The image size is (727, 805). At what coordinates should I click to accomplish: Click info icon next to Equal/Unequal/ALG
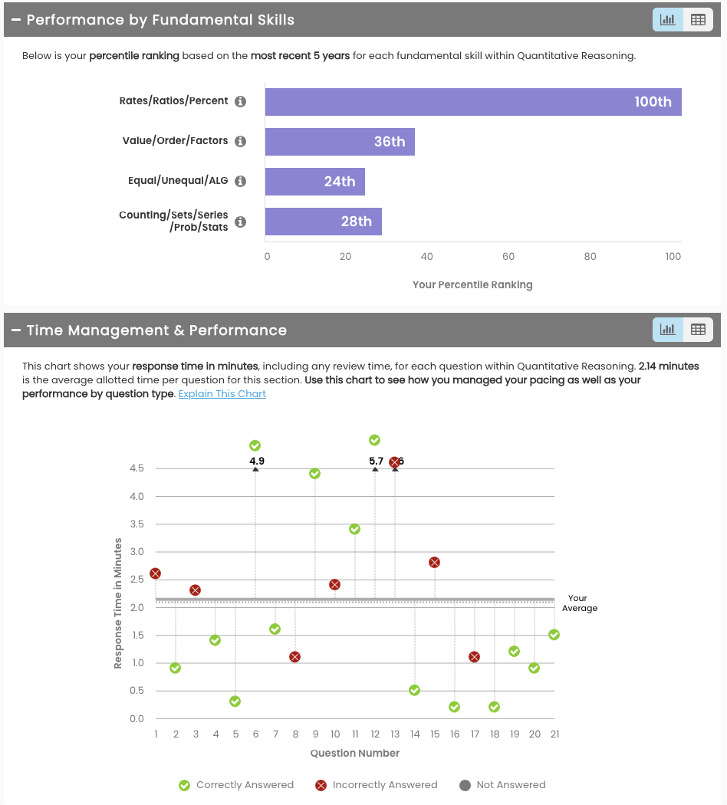click(x=240, y=182)
